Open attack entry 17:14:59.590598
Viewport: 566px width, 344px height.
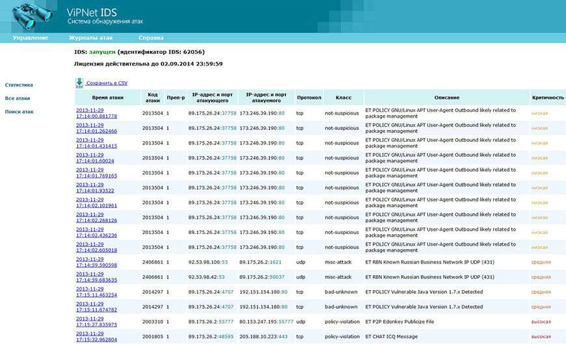96,262
